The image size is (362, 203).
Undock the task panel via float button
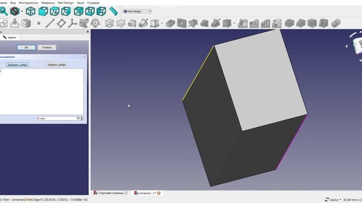[x=88, y=32]
